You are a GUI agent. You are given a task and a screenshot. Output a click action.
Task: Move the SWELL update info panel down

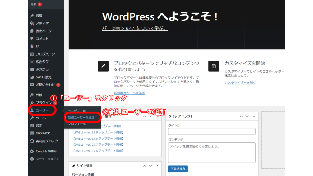150,116
